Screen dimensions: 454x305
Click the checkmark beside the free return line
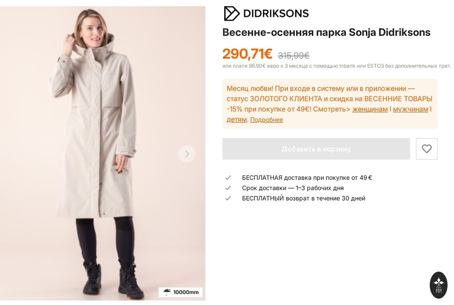coord(228,199)
